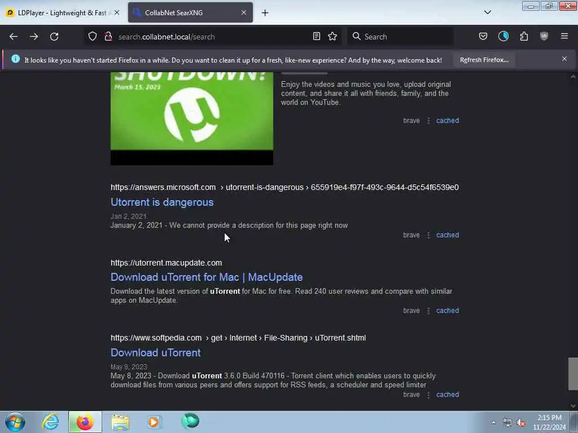578x433 pixels.
Task: Open the green uTorrent shutdown video thumbnail
Action: 192,118
